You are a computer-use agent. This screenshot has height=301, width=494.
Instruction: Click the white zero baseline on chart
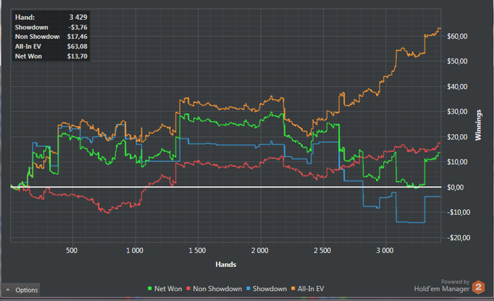click(x=226, y=187)
